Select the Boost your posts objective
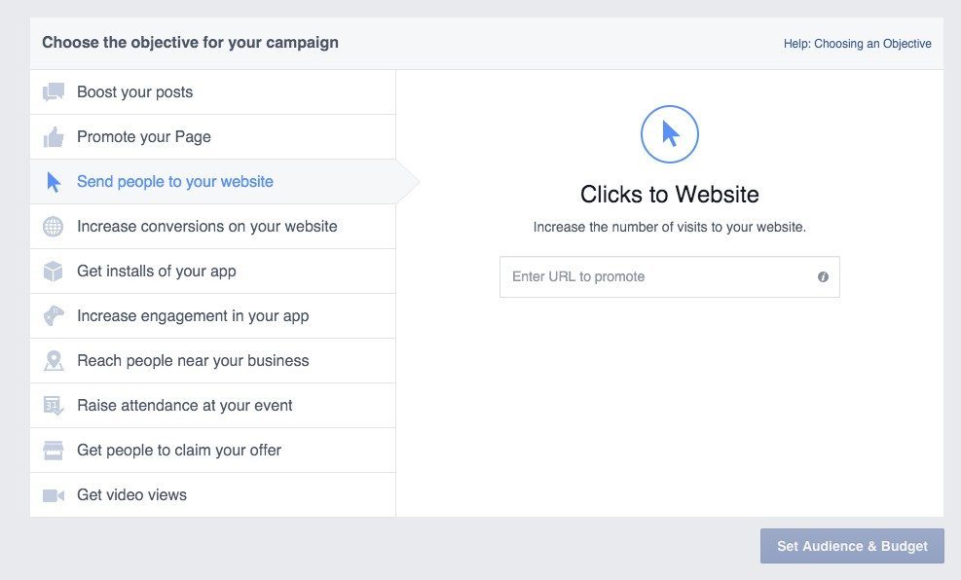 click(x=134, y=92)
